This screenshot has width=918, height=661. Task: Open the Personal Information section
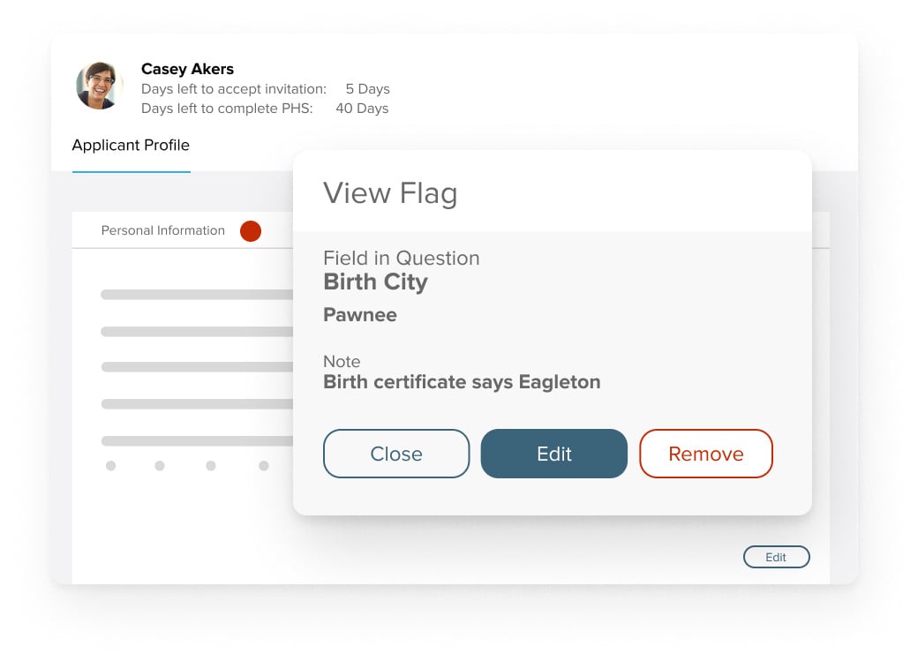click(x=162, y=230)
